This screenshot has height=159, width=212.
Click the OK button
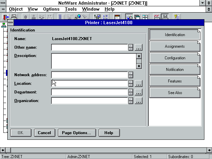tap(21, 133)
